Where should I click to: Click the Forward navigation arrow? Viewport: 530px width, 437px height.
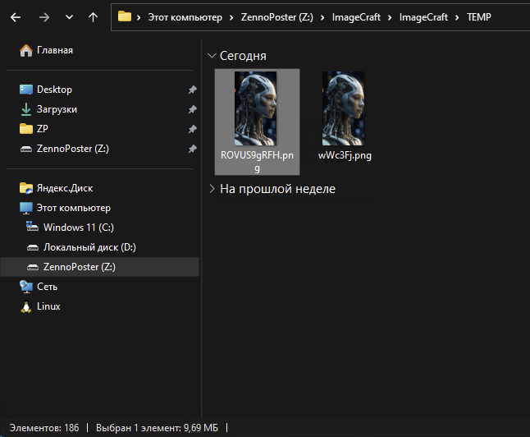click(43, 16)
